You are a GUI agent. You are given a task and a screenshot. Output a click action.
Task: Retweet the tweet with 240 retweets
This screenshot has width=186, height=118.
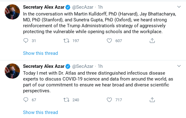66,100
